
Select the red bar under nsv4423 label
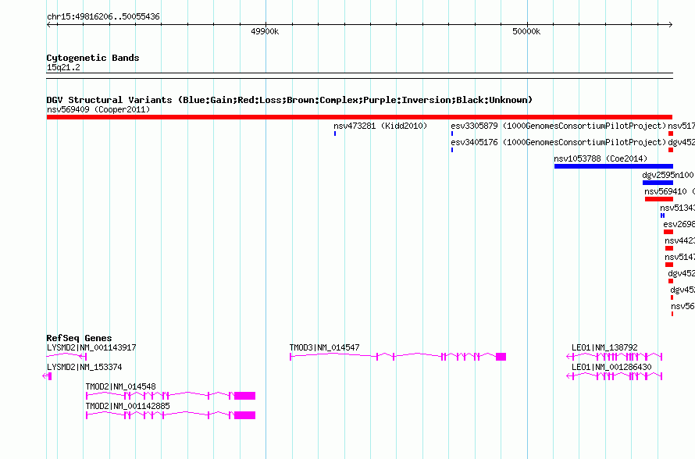pyautogui.click(x=669, y=248)
